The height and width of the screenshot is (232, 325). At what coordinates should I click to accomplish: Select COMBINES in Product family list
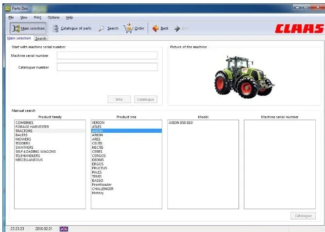24,123
